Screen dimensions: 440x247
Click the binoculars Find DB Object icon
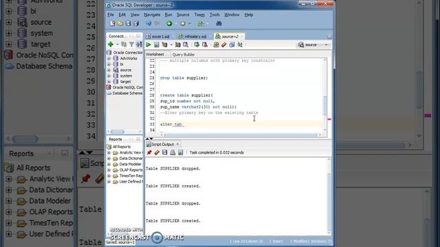219,23
